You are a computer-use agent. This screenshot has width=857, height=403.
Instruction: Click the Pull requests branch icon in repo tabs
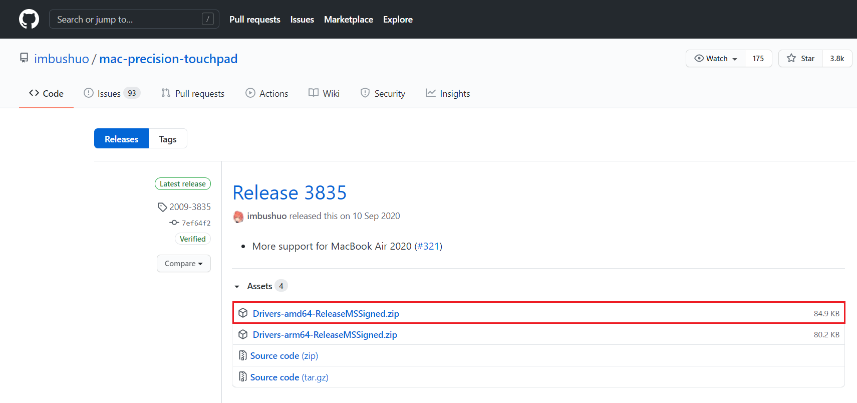tap(166, 93)
